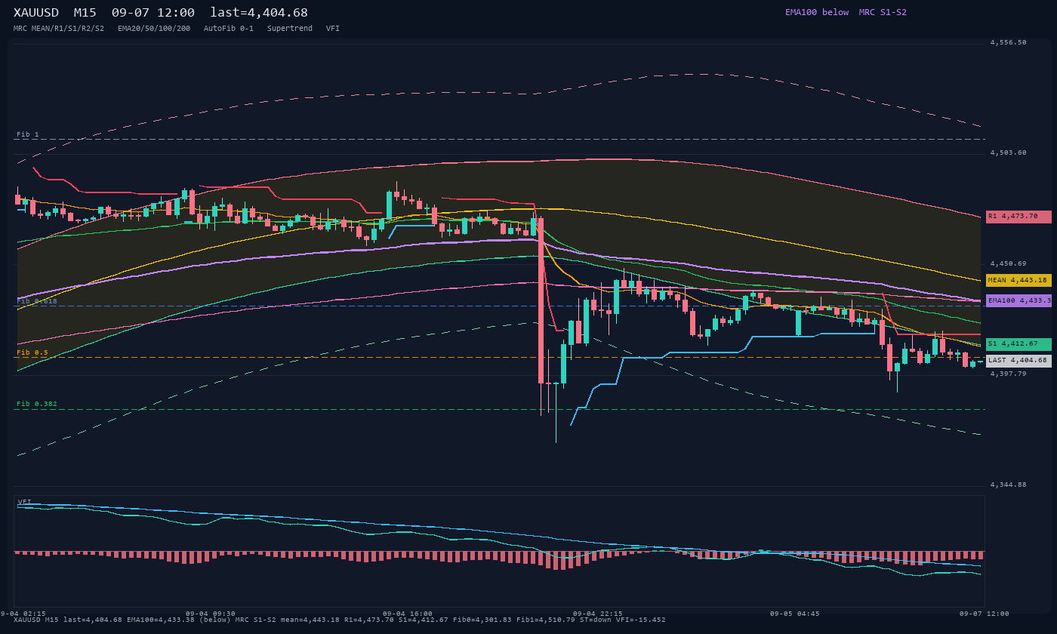The height and width of the screenshot is (634, 1057).
Task: Click the 4,556.50 price axis label
Action: (1009, 43)
